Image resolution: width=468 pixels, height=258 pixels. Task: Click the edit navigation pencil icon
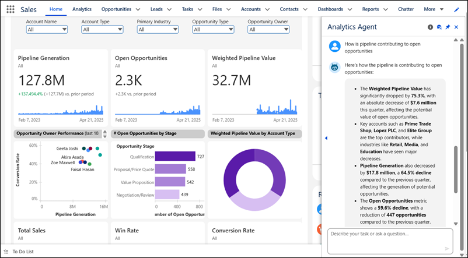pos(456,9)
